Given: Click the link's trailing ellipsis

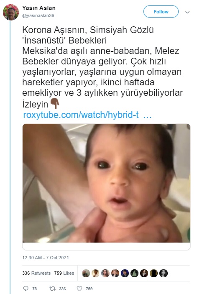Looking at the screenshot, I should pyautogui.click(x=147, y=115).
